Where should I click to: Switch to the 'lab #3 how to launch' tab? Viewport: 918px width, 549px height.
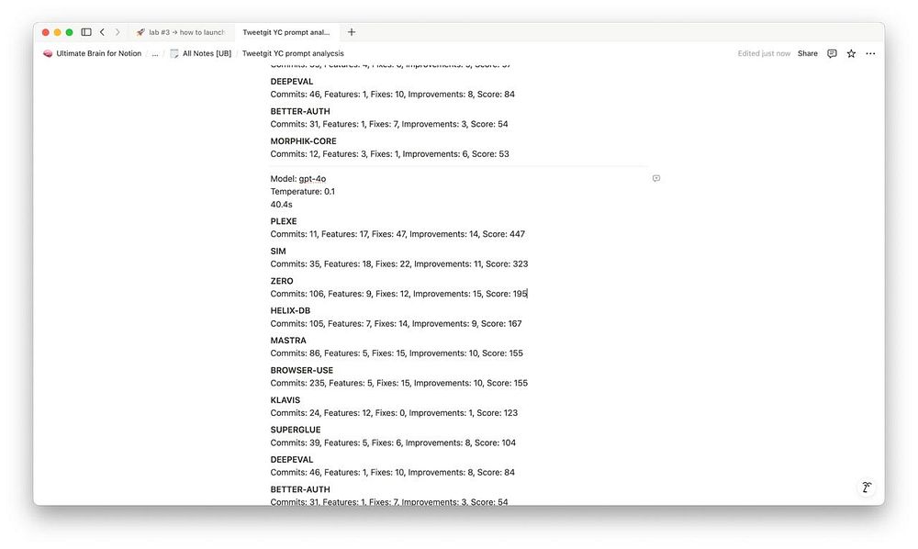[x=181, y=32]
